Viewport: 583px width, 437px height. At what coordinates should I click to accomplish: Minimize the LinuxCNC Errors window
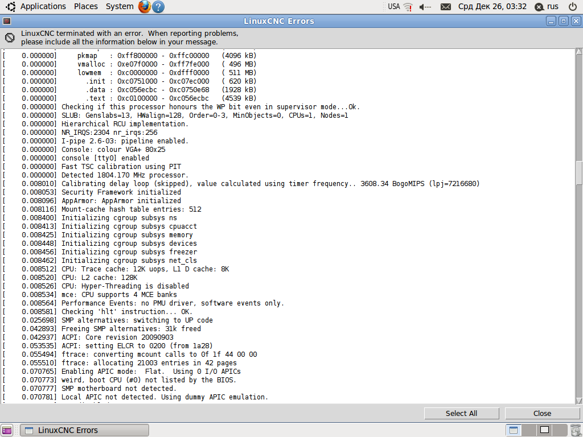[551, 21]
